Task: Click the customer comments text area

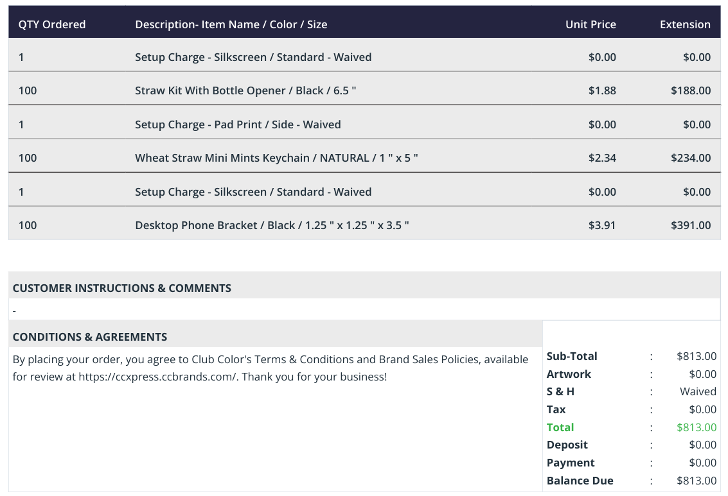Action: pos(364,310)
